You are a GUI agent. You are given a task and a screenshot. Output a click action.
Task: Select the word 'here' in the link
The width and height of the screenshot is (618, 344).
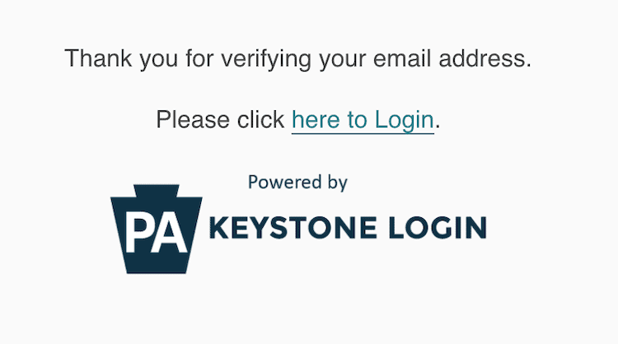(316, 120)
